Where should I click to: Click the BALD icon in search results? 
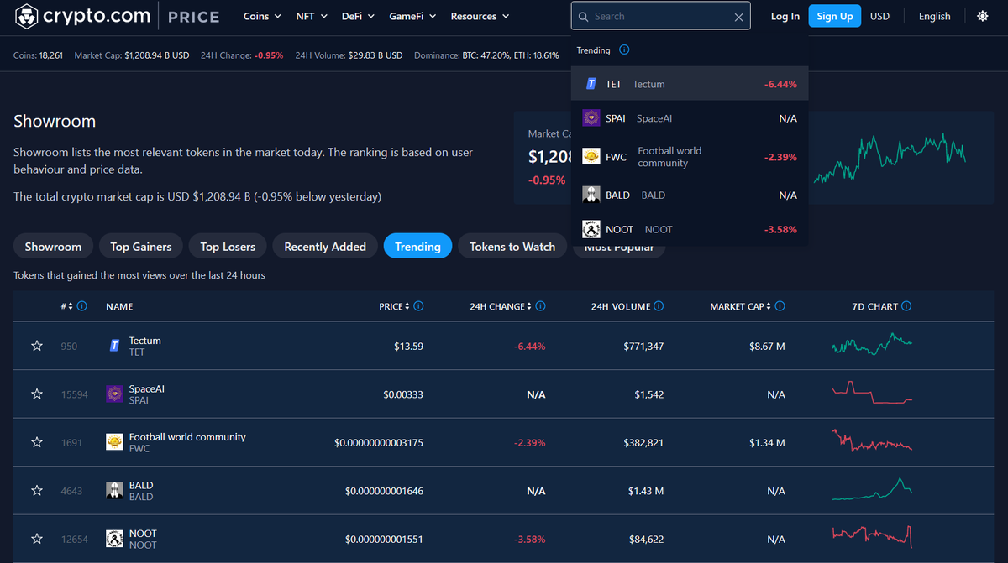pyautogui.click(x=591, y=195)
